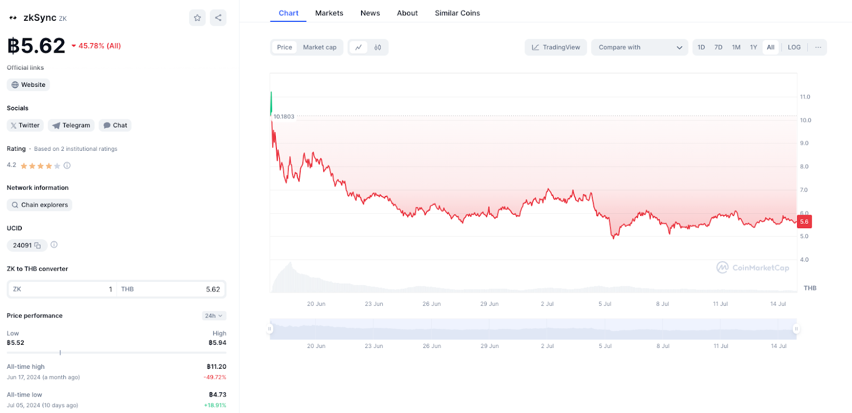This screenshot has height=413, width=852.
Task: Open the Markets tab
Action: coord(329,13)
